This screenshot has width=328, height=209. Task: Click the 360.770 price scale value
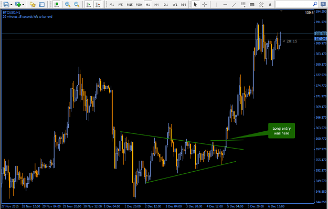pyautogui.click(x=321, y=139)
